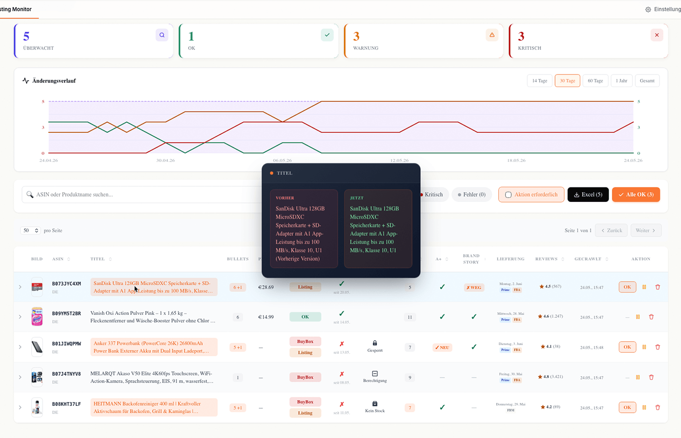Pause monitoring for ASIN B01JIWQPMW
681x438 pixels.
point(644,347)
